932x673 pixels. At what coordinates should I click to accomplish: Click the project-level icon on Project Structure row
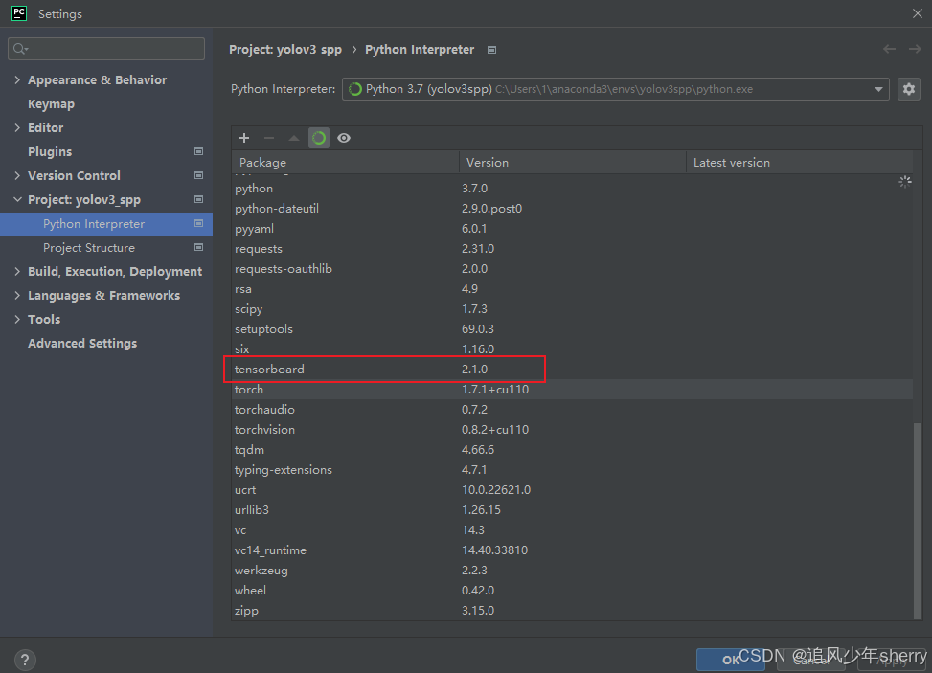[x=198, y=247]
